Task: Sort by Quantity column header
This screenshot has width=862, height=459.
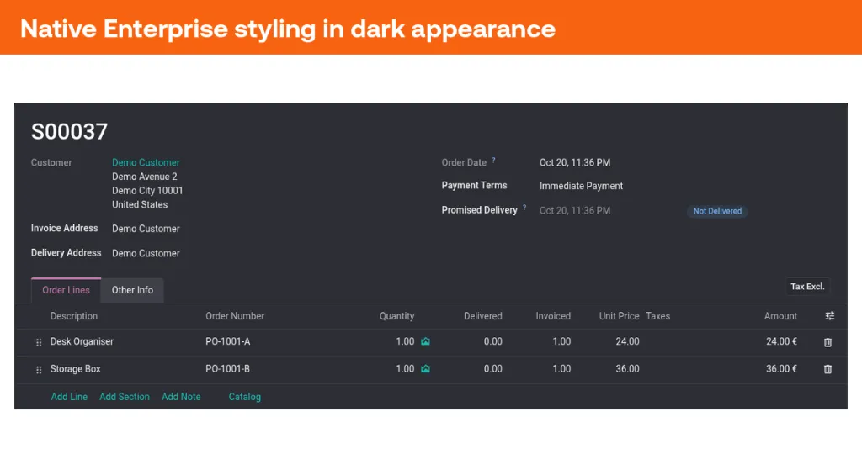Action: pos(396,316)
